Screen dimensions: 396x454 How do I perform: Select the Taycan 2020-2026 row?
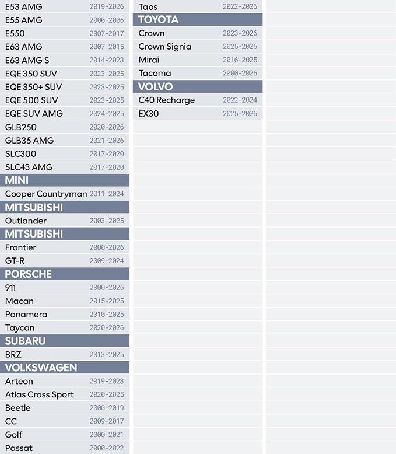click(65, 327)
